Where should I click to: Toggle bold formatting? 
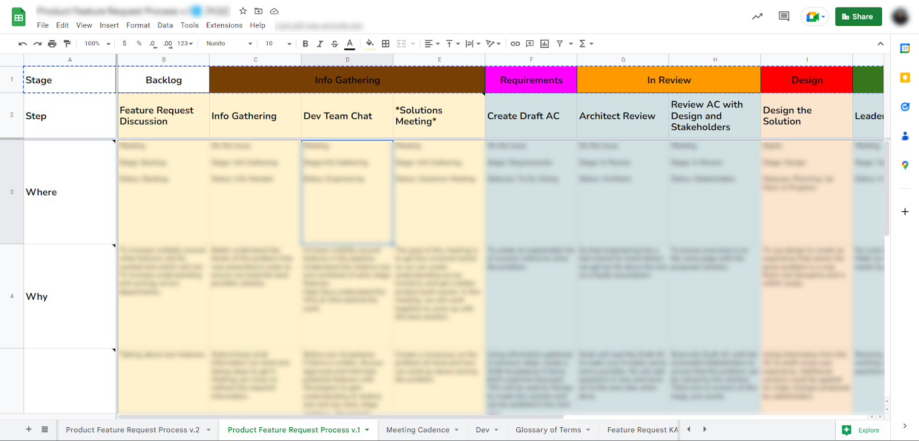point(306,44)
